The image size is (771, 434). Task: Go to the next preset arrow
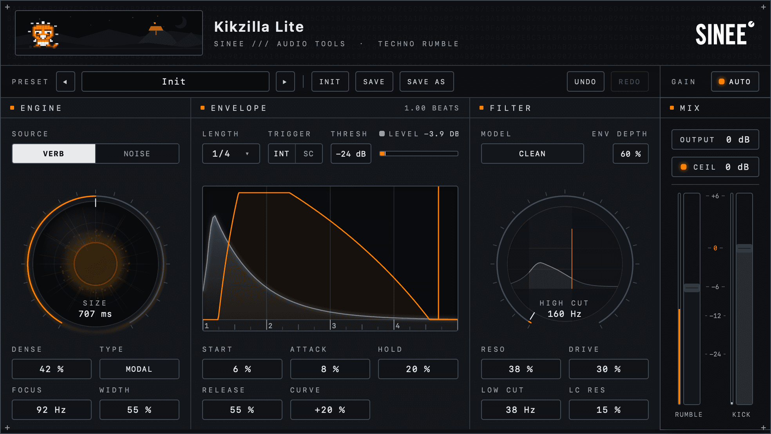tap(285, 82)
